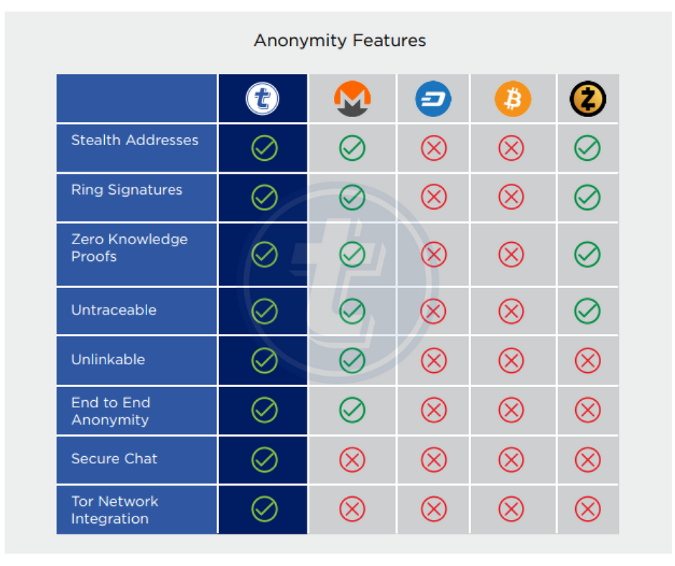Click Zcash's Zero Knowledge Proofs checkmark
The width and height of the screenshot is (675, 566).
tap(587, 254)
